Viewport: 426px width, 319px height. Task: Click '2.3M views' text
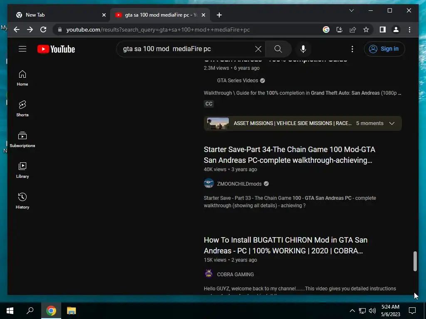pos(216,68)
